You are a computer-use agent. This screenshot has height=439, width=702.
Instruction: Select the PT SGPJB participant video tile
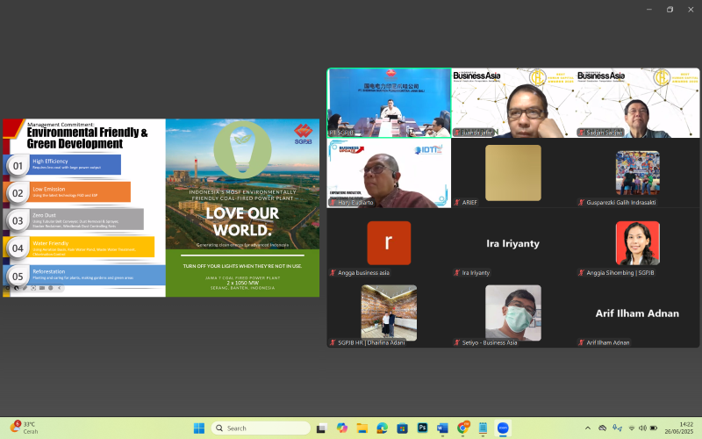(x=389, y=103)
